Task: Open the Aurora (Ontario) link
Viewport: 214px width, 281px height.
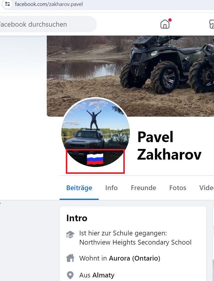Action: point(135,258)
